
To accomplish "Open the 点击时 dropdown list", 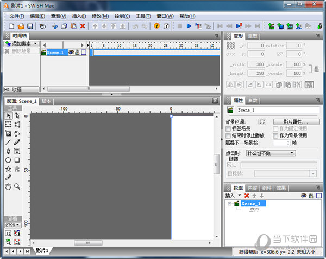I will pos(271,153).
